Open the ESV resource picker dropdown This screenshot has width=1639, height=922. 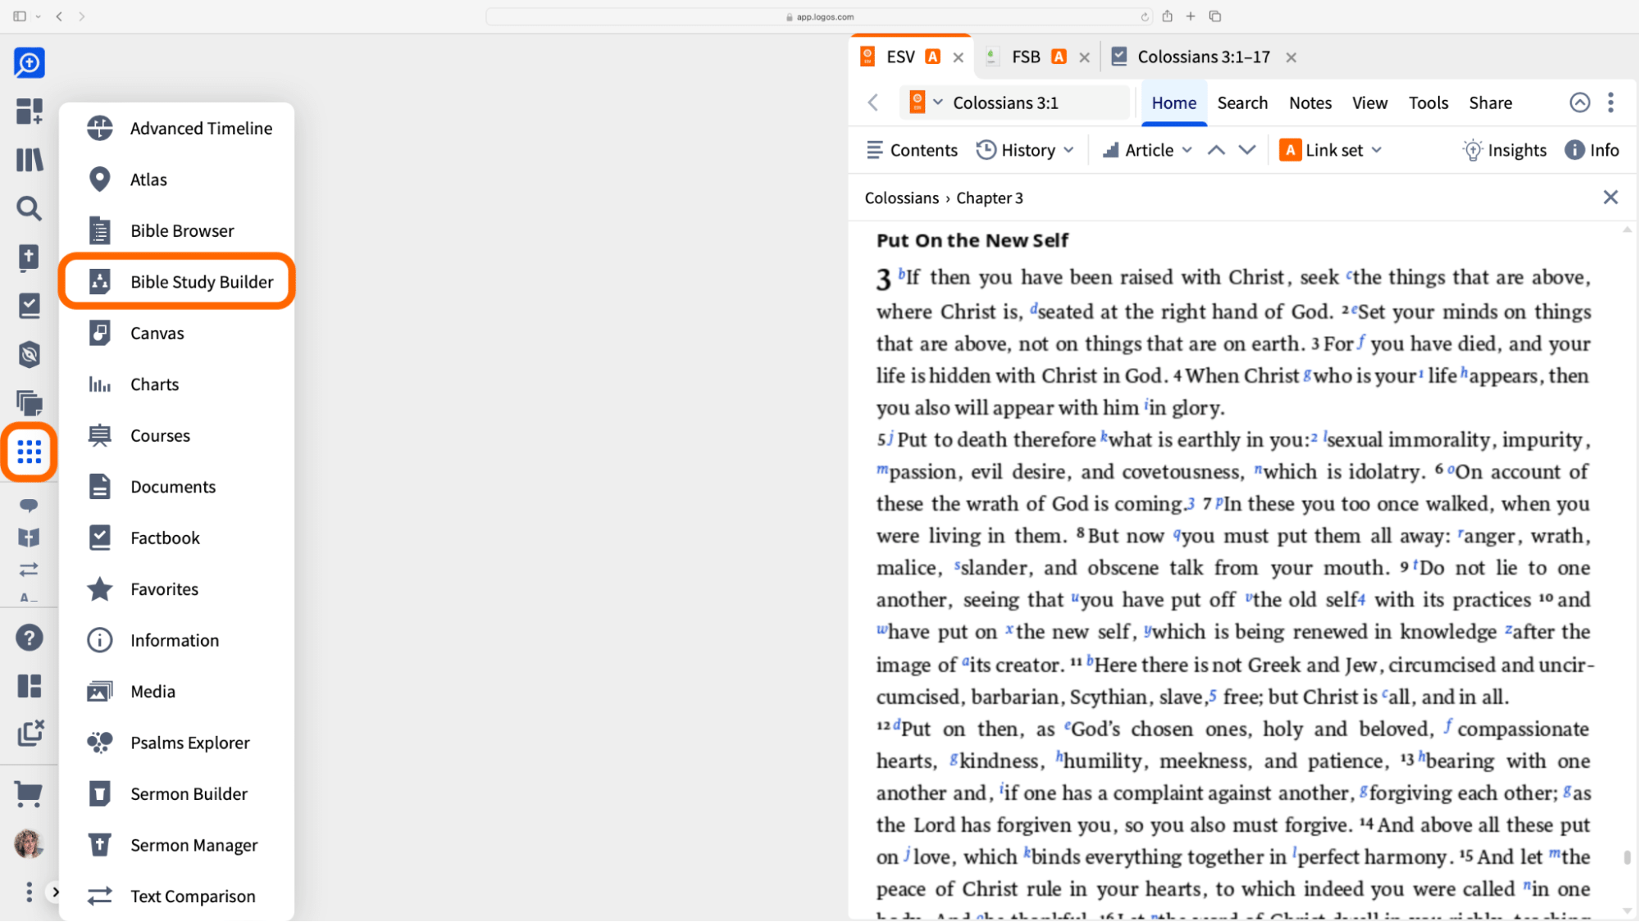(x=926, y=103)
